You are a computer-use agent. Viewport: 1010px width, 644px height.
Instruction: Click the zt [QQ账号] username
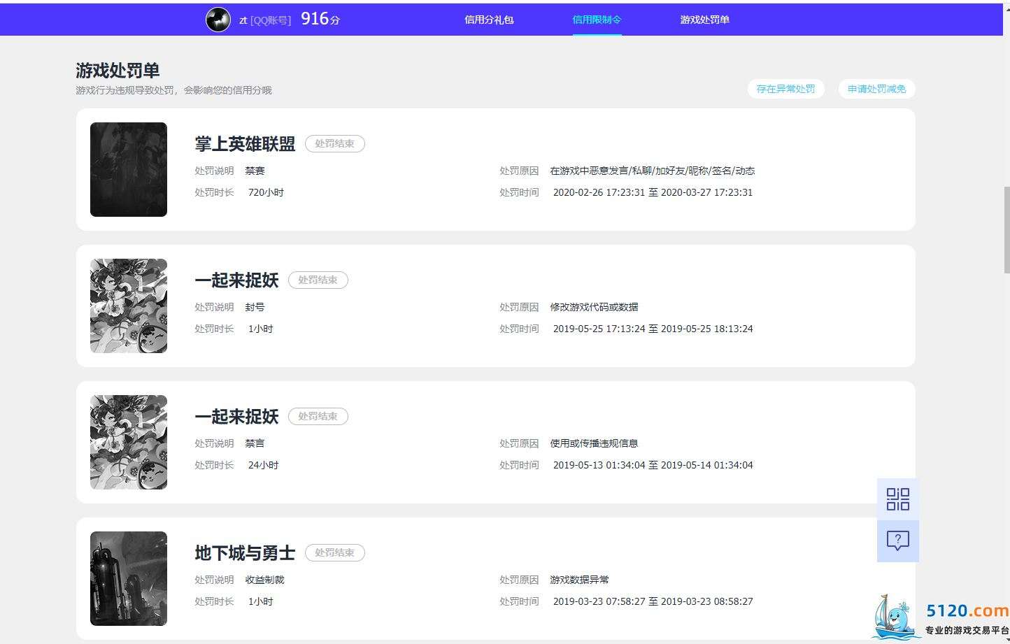point(265,20)
